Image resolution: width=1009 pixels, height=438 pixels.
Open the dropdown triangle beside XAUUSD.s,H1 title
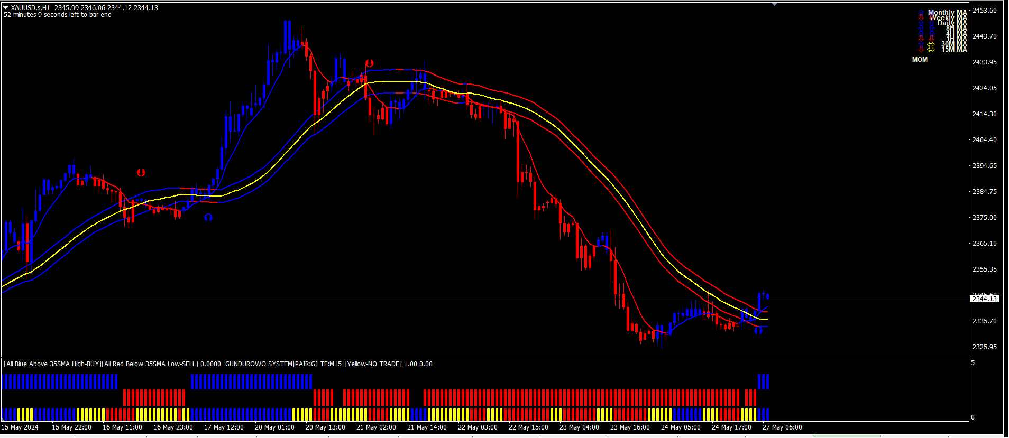click(6, 8)
